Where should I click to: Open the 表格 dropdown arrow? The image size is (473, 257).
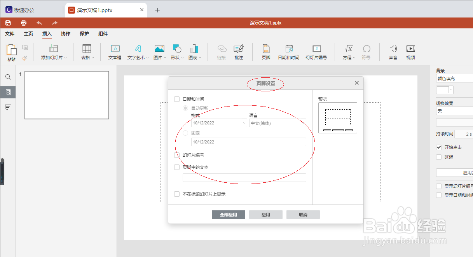point(93,57)
